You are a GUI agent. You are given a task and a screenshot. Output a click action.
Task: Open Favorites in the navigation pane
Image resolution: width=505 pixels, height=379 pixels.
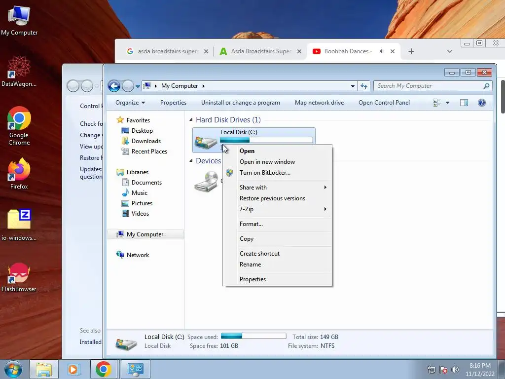[133, 120]
